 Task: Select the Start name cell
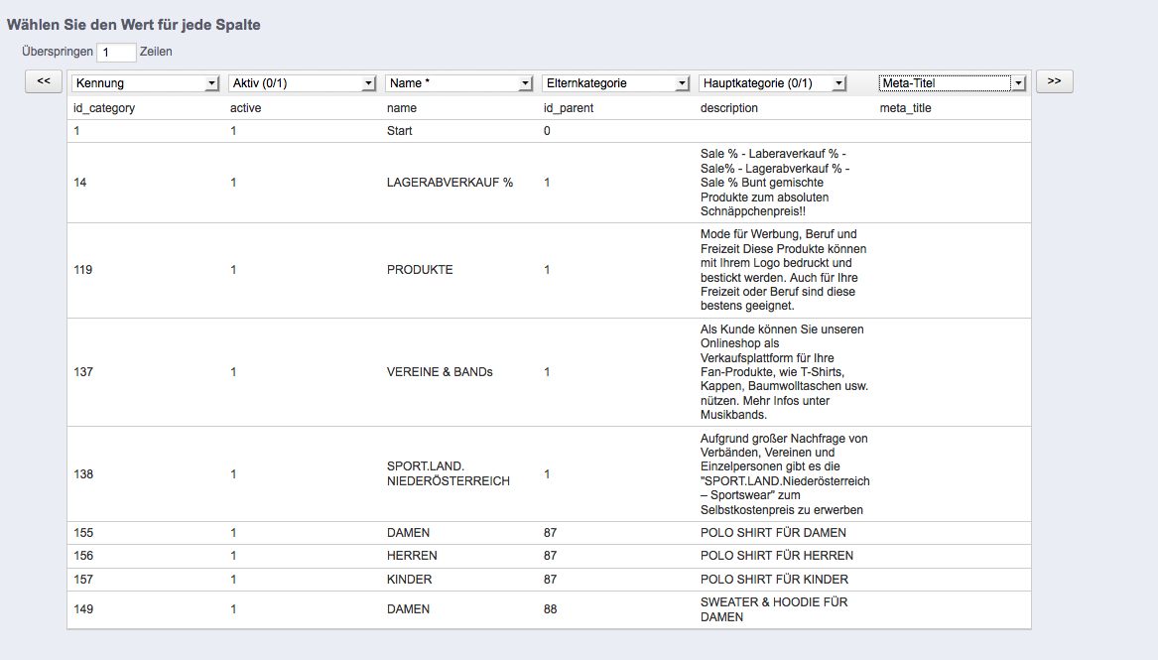click(x=400, y=131)
